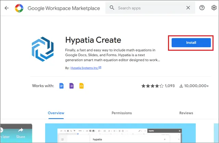Screen dimensions: 219x143
Task: Open the video thumbnail with Share
Action: tap(16, 133)
